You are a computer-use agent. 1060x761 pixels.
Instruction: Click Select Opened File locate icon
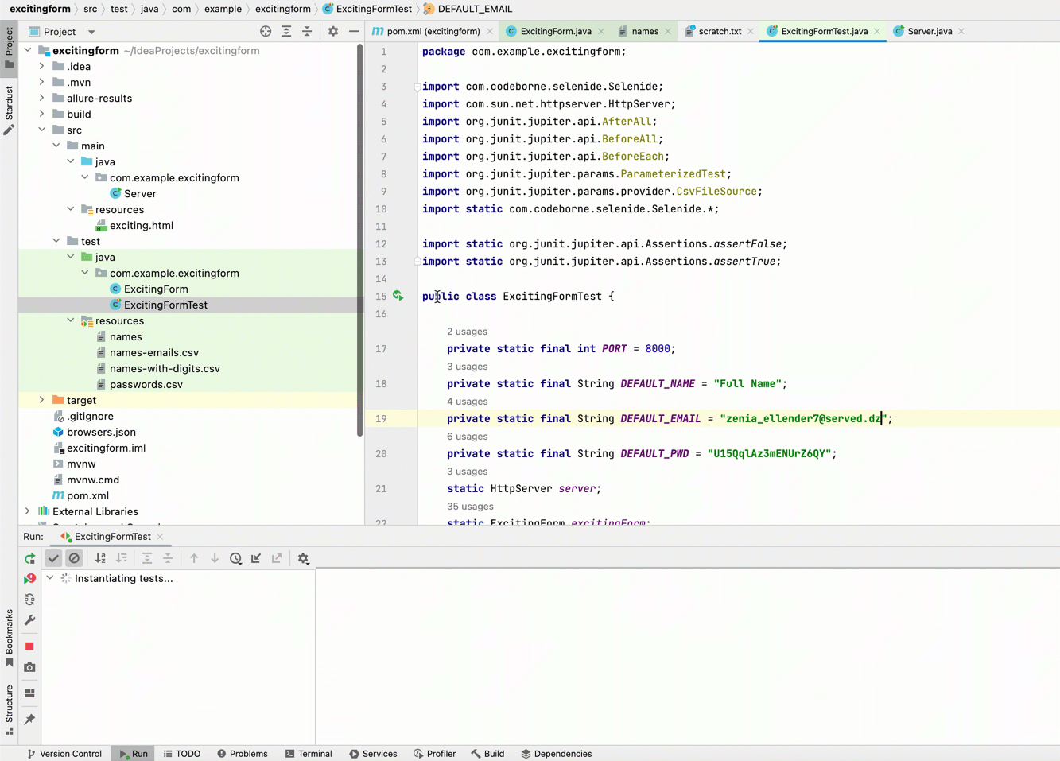266,32
